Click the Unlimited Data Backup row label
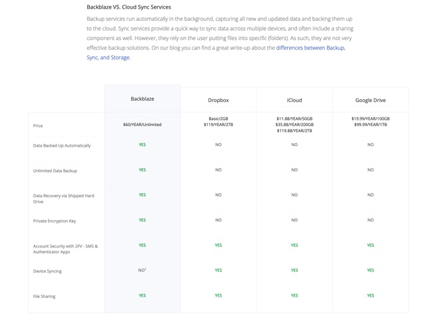Image resolution: width=423 pixels, height=320 pixels. [x=55, y=171]
